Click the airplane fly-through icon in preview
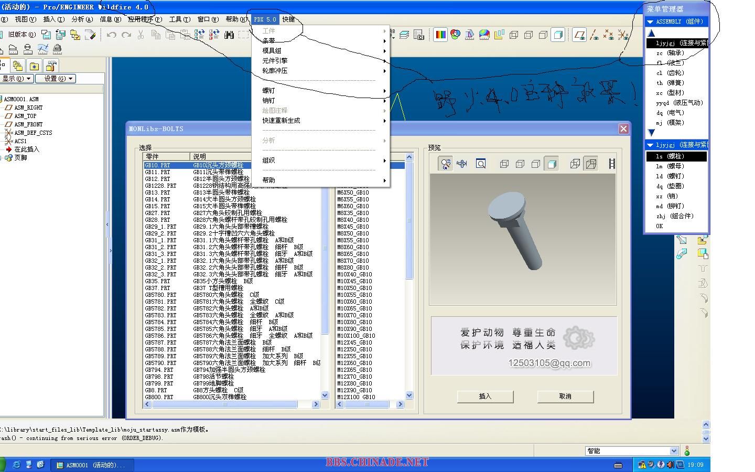 461,164
